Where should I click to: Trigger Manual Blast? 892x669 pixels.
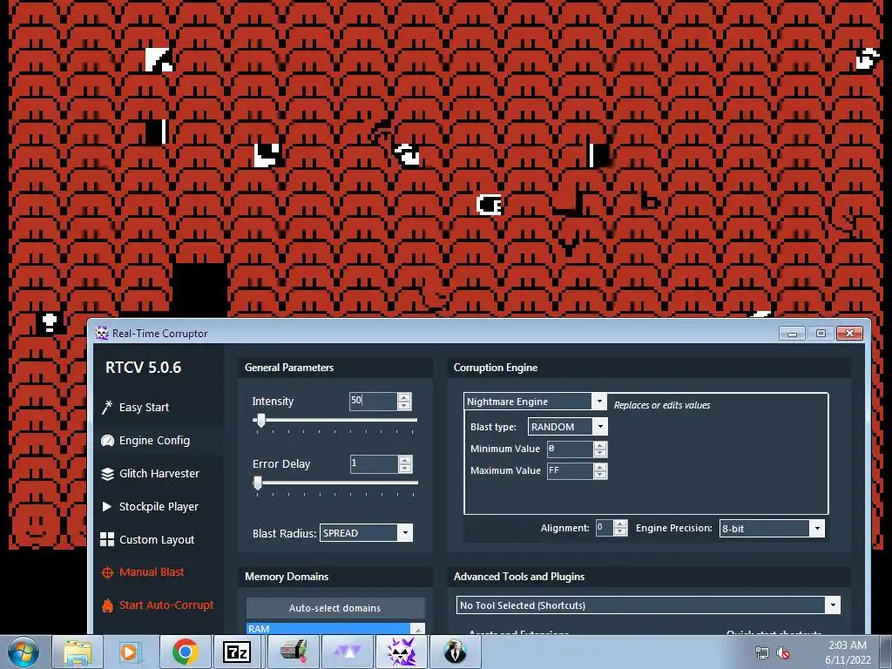[152, 572]
